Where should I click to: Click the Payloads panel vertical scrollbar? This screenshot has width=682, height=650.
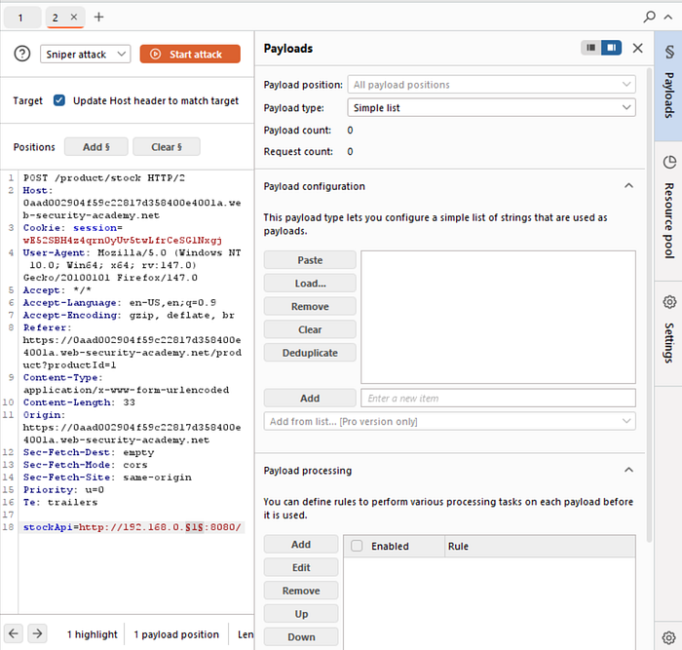[x=649, y=305]
